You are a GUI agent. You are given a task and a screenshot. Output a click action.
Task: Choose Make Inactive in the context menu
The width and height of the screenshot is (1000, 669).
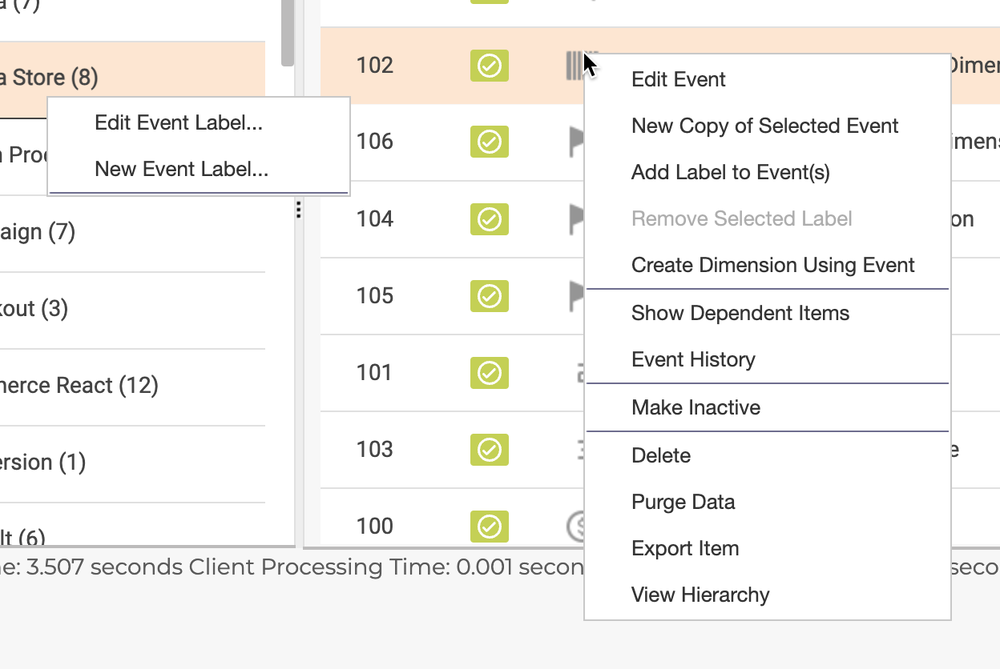click(x=696, y=407)
